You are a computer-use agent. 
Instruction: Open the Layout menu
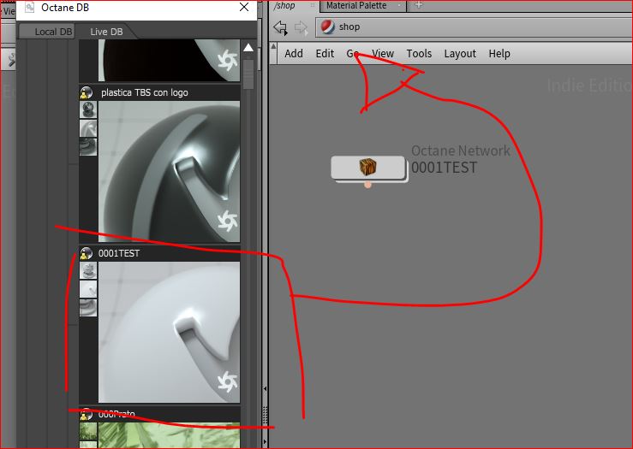coord(460,53)
